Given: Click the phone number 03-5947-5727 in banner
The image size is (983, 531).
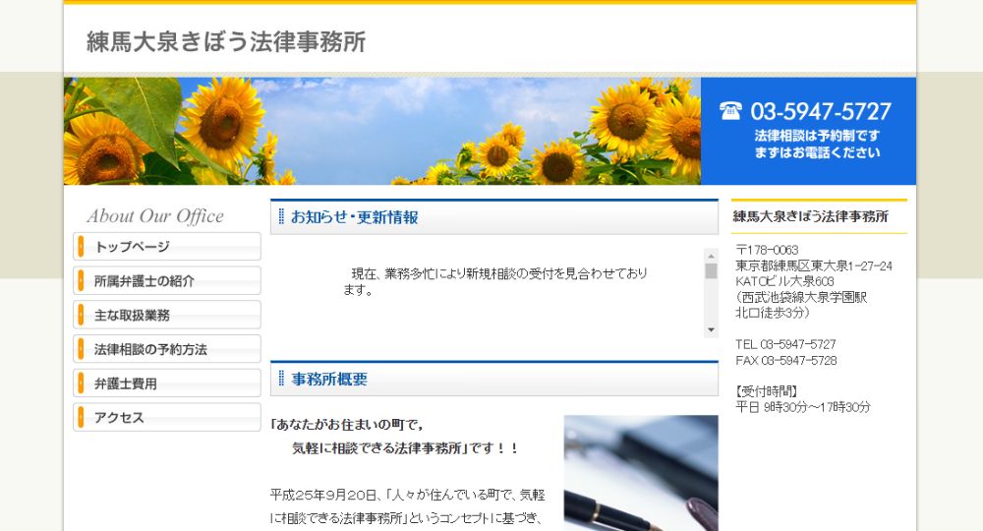Looking at the screenshot, I should (x=821, y=111).
